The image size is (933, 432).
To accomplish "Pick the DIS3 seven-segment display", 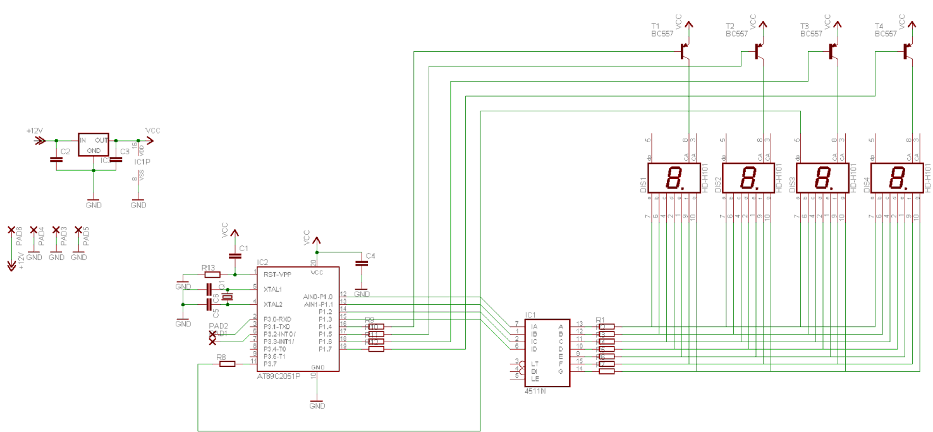I will 822,178.
